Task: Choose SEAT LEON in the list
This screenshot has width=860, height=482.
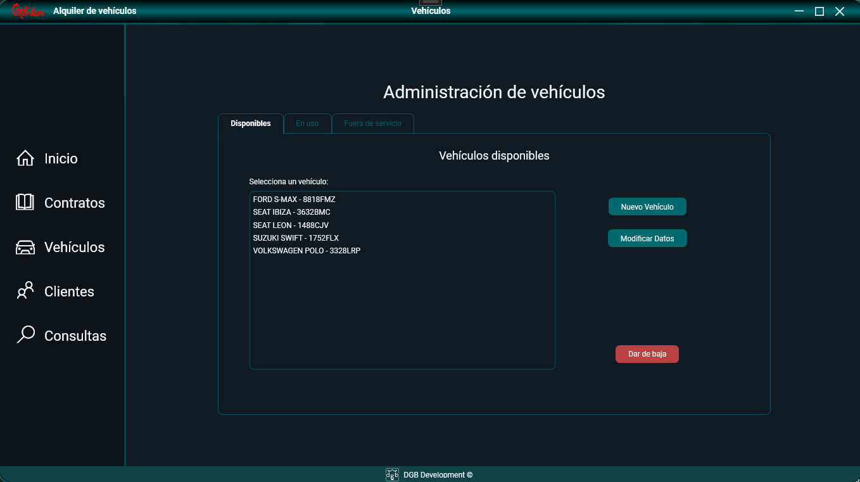Action: point(290,225)
